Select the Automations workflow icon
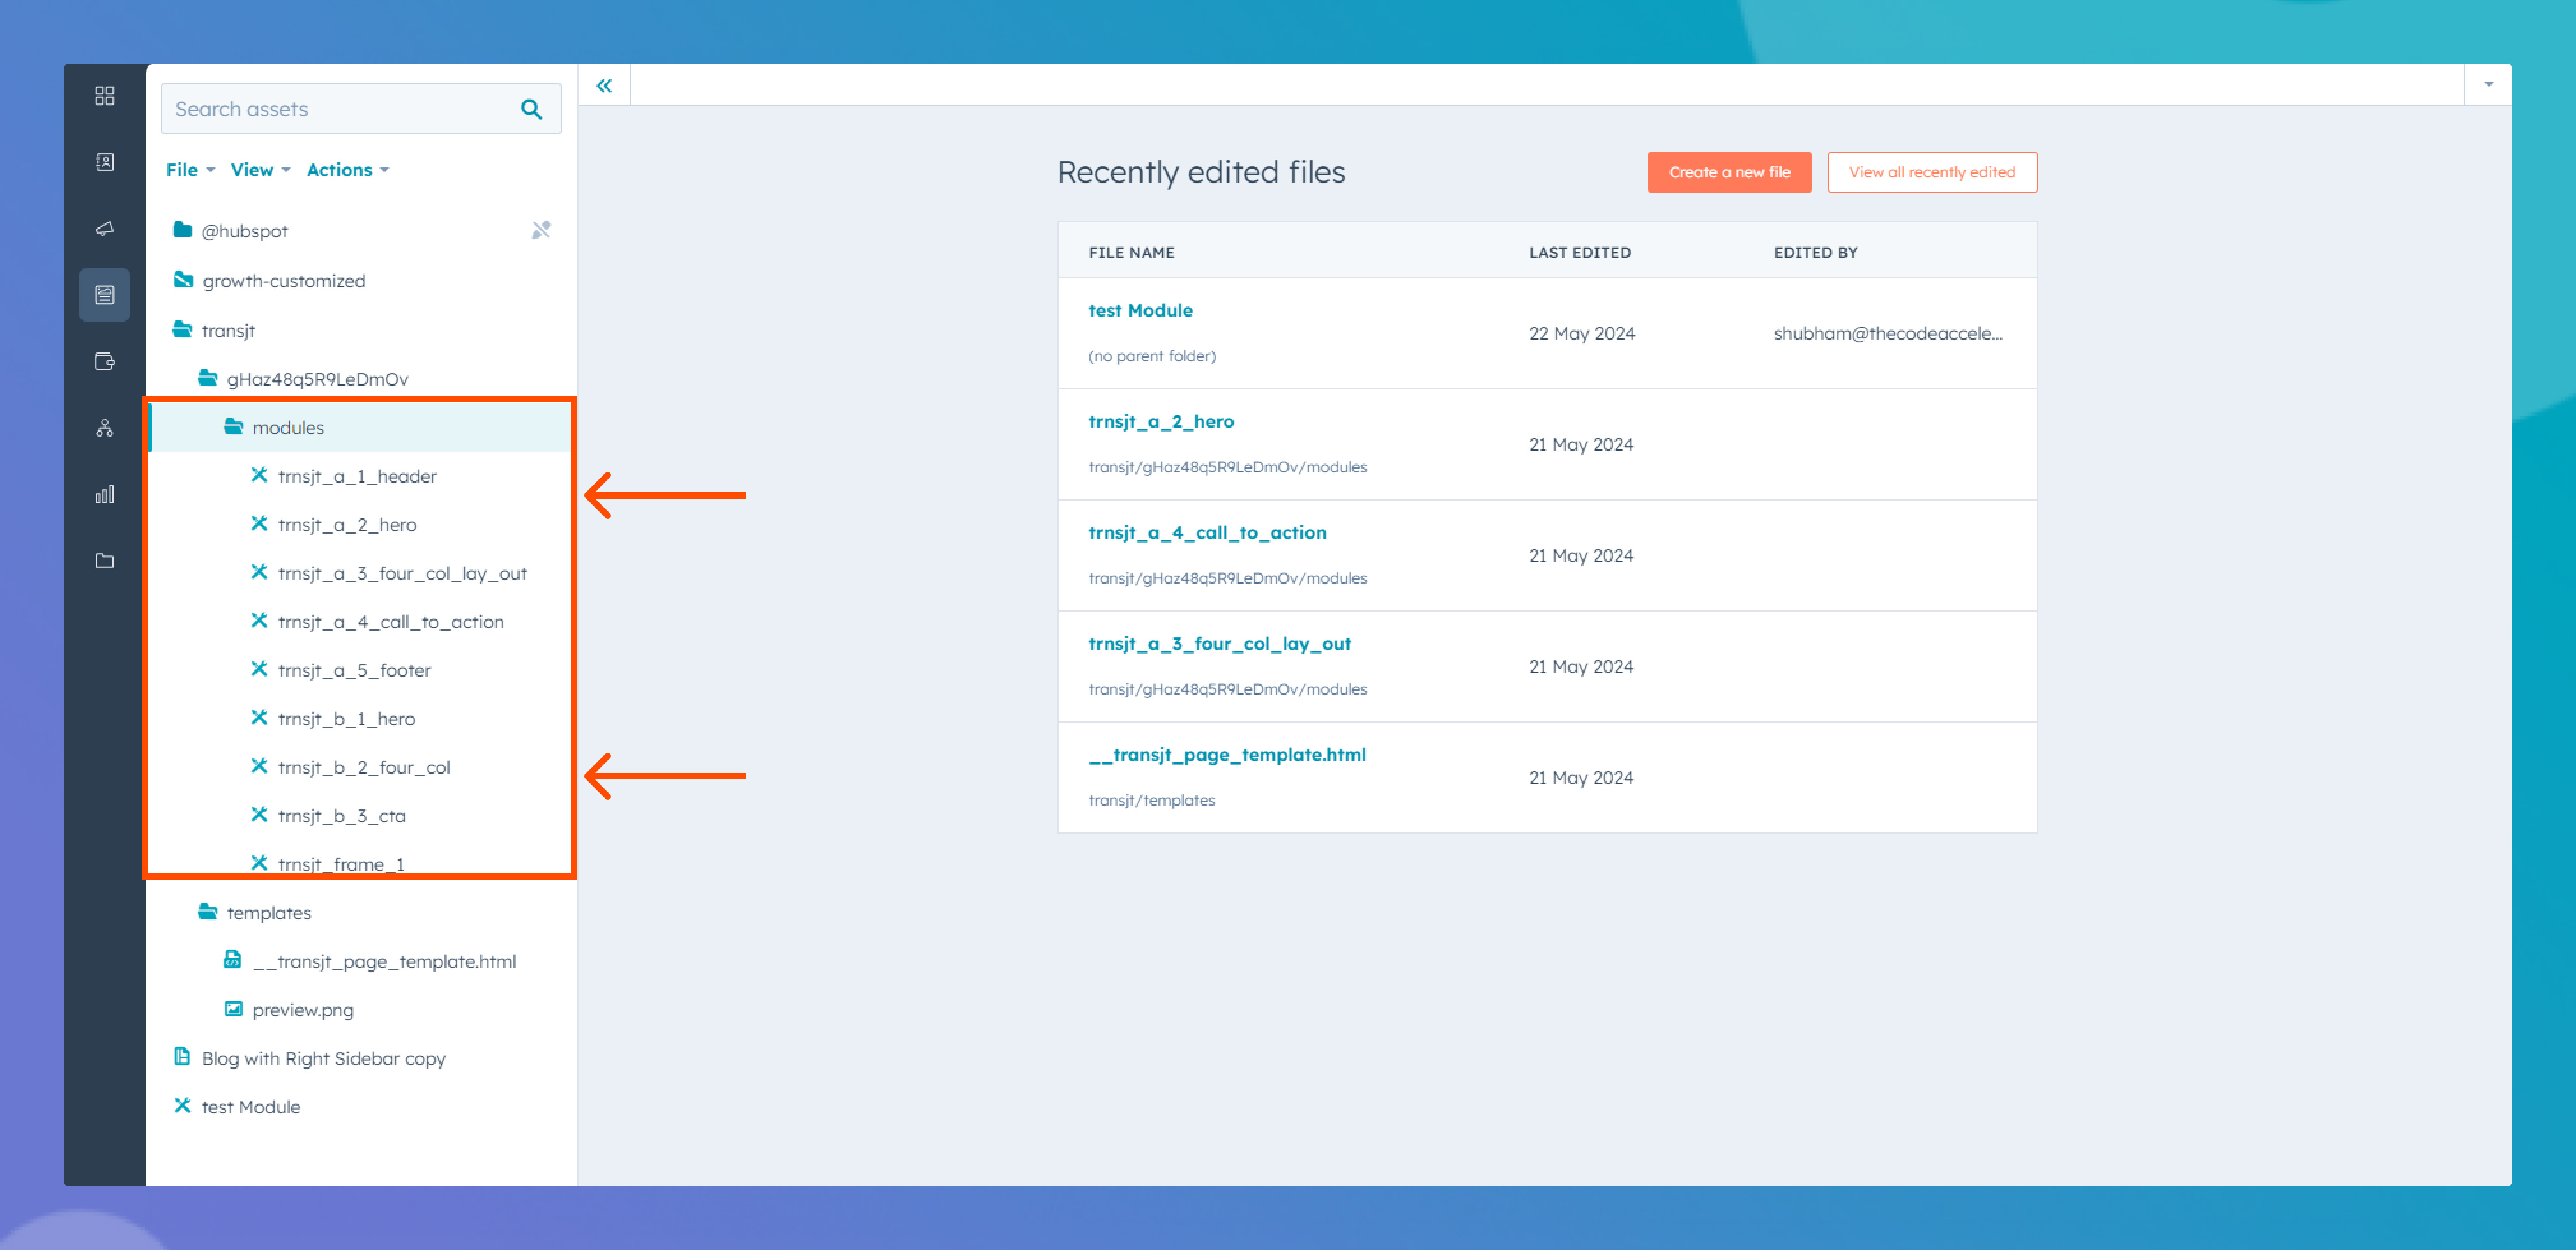Image resolution: width=2576 pixels, height=1250 pixels. point(104,428)
